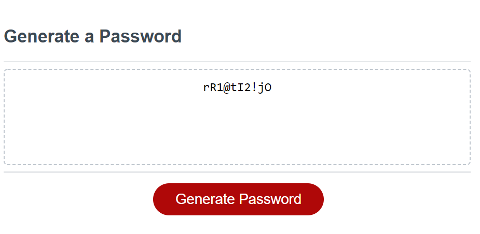Click the left rounded edge of the red button

pyautogui.click(x=161, y=199)
